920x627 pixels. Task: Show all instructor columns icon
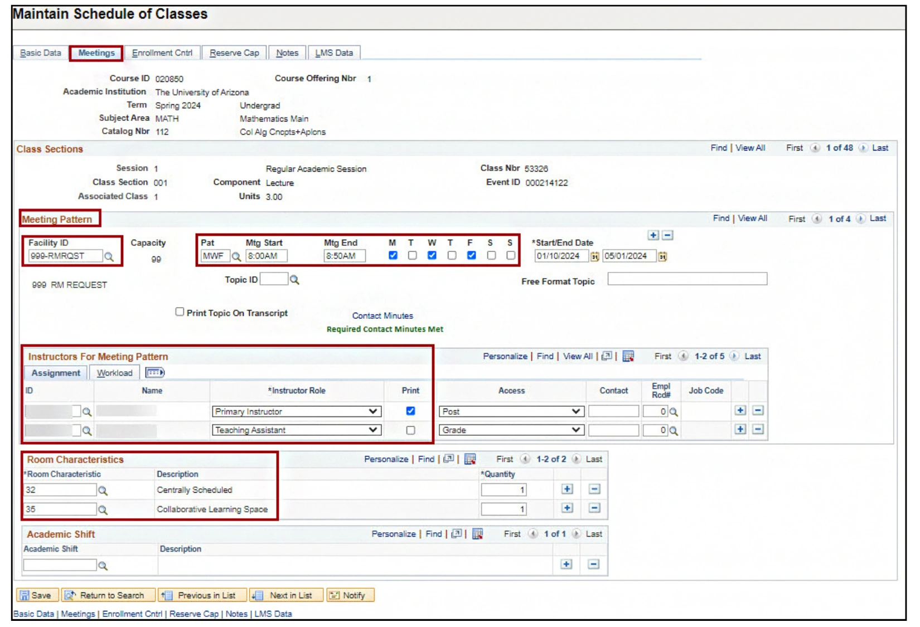coord(155,372)
